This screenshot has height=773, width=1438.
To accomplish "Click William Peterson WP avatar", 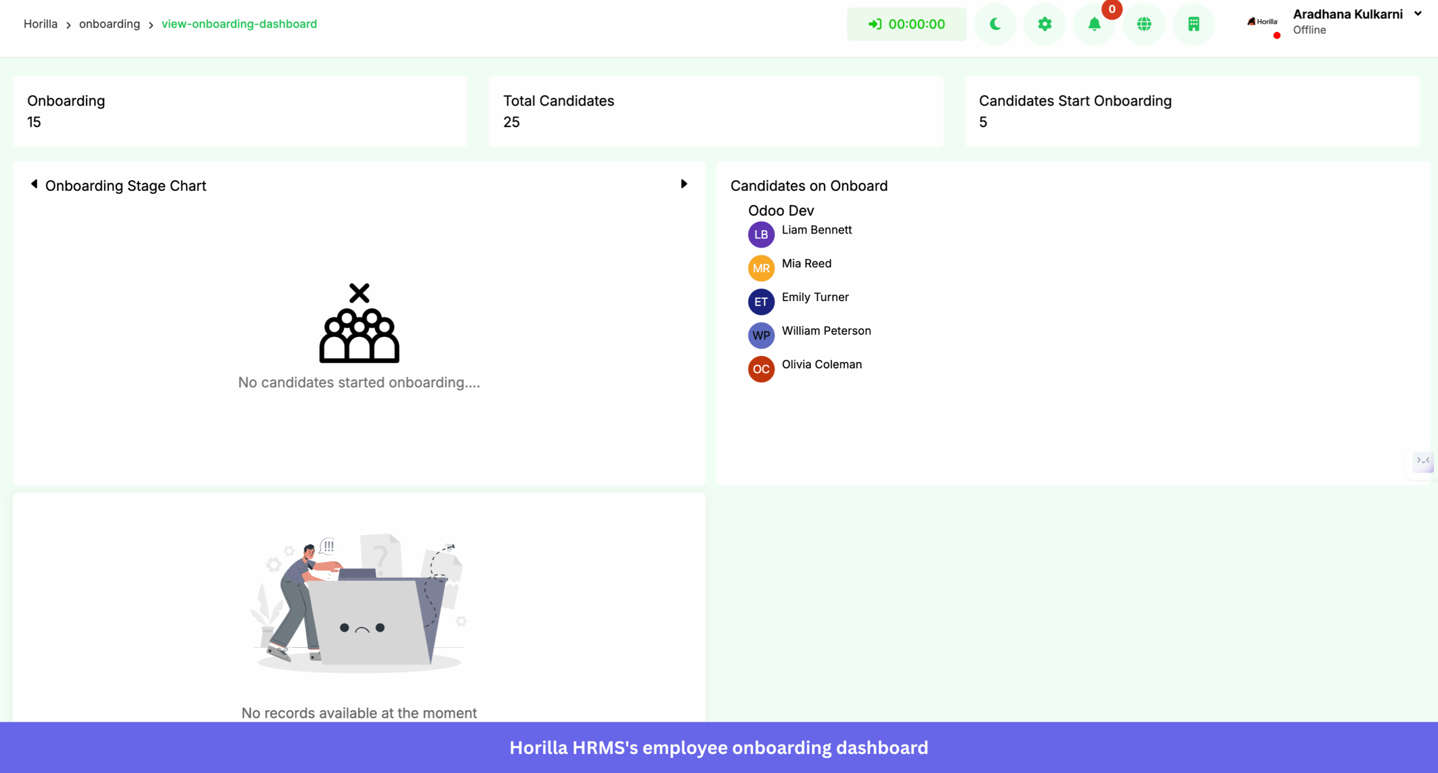I will 761,336.
